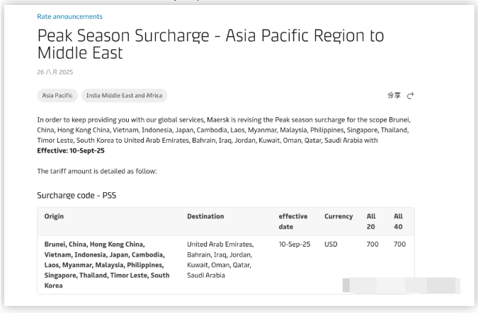Select the India Middle East and Africa tag
This screenshot has width=478, height=313.
click(x=124, y=95)
